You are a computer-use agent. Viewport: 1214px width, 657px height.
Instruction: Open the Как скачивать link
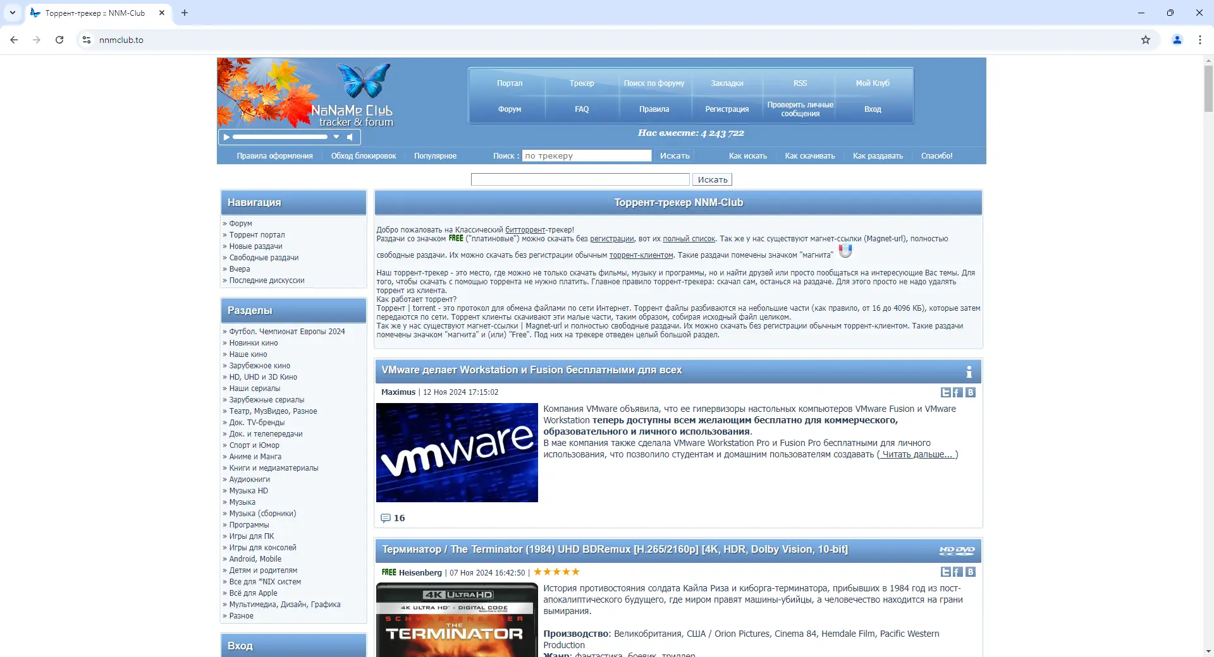[x=810, y=156]
